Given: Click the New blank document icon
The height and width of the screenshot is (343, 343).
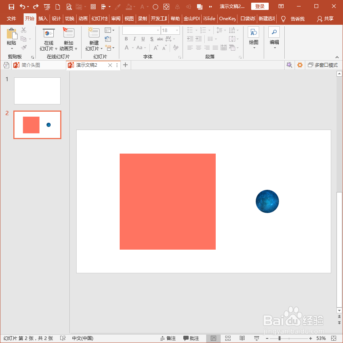Looking at the screenshot, I should (x=58, y=7).
